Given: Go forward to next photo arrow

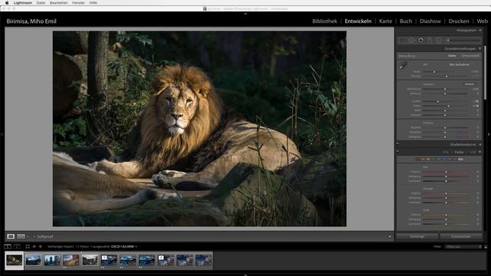Looking at the screenshot, I should coord(40,247).
